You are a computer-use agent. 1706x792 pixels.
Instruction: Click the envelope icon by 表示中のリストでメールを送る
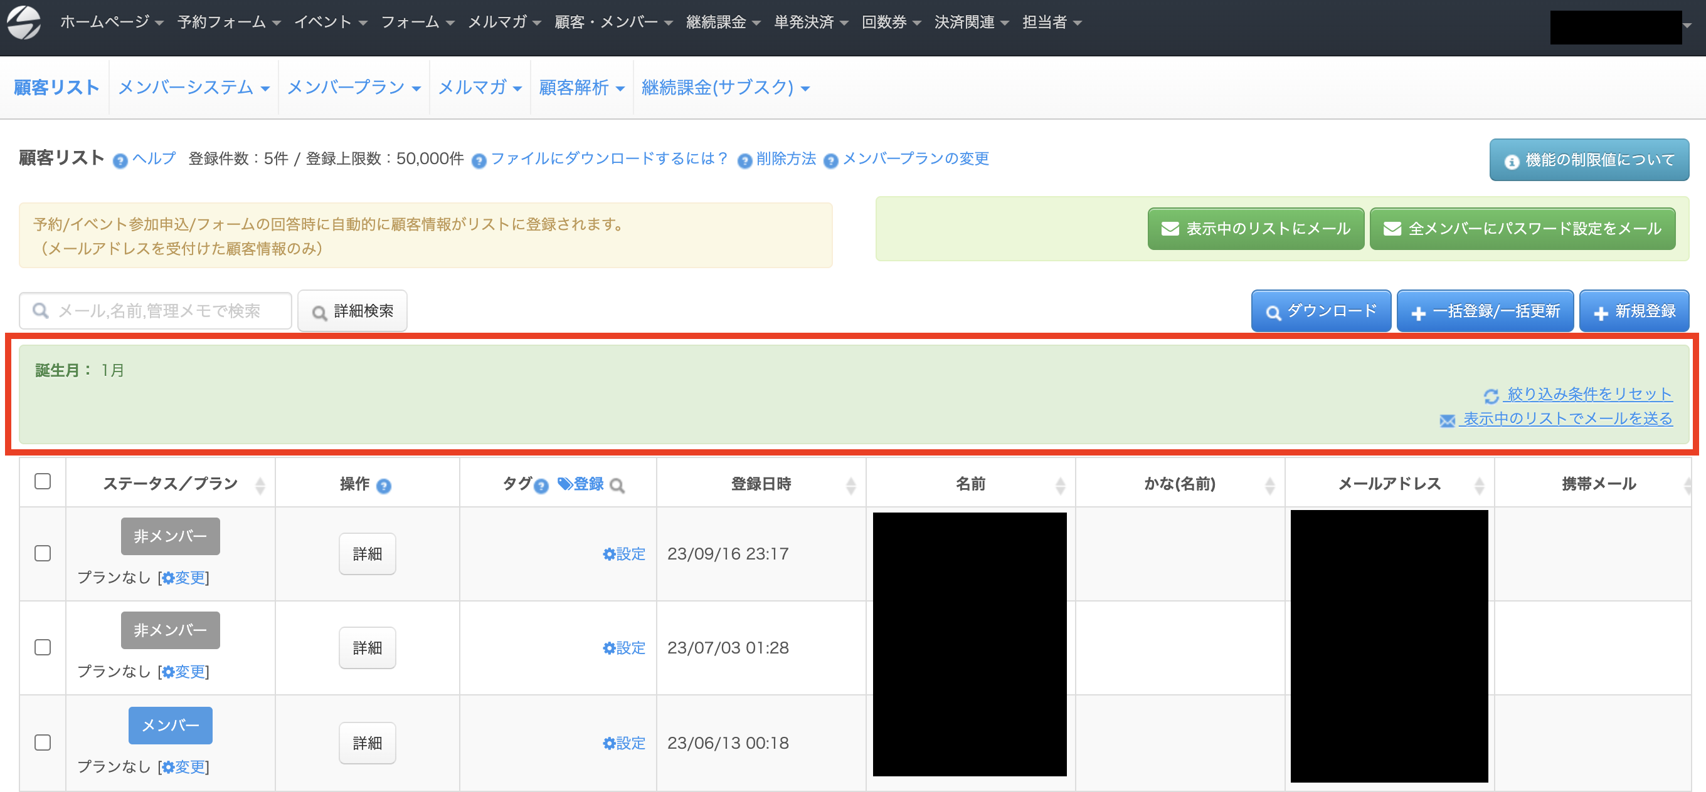[1447, 420]
